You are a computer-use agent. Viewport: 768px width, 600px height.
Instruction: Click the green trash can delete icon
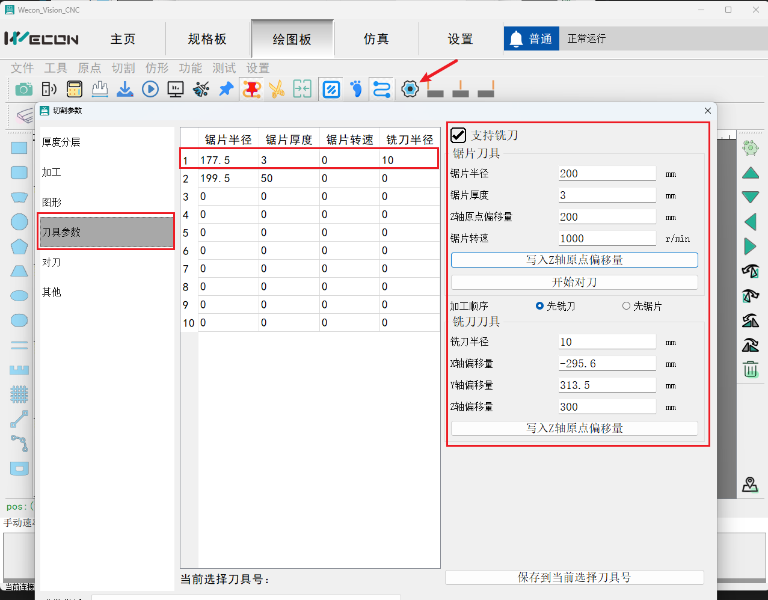750,369
